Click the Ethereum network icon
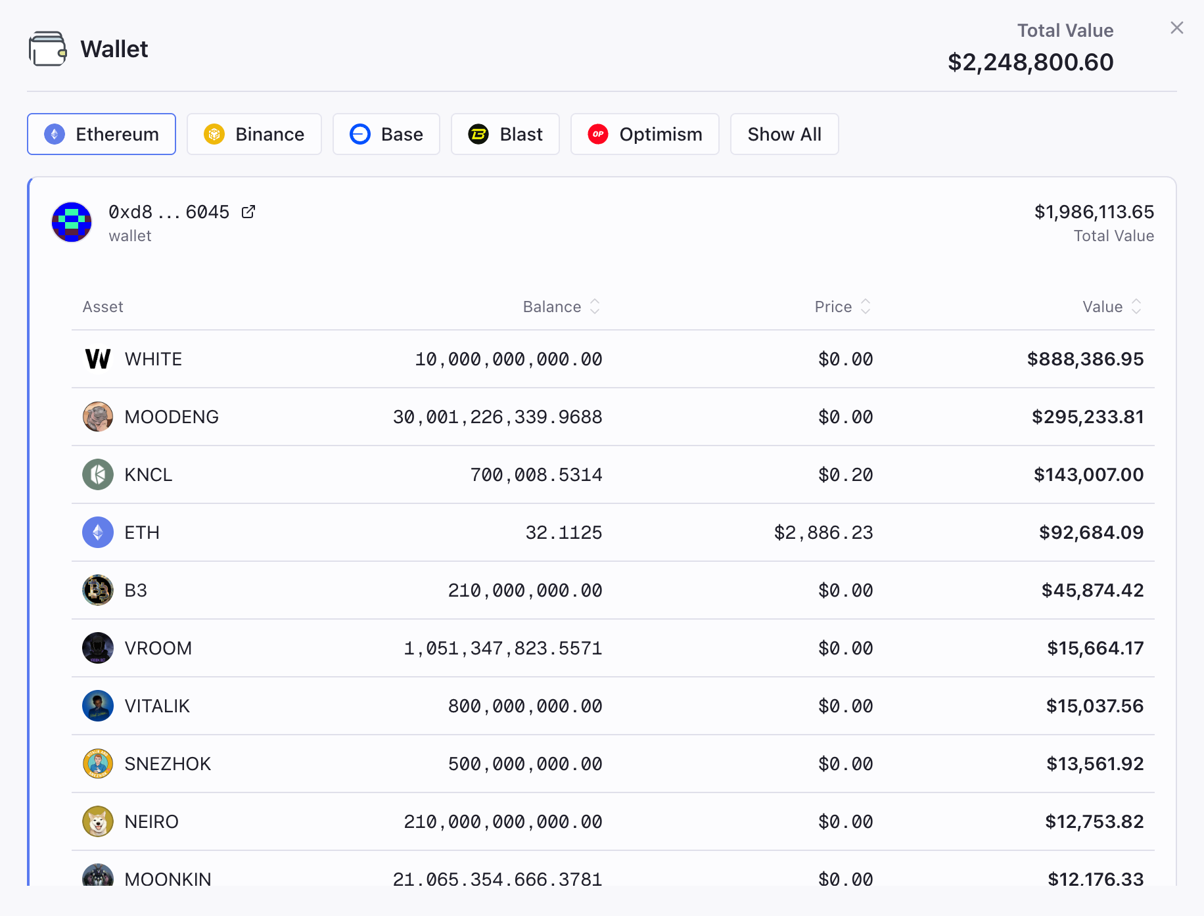Viewport: 1204px width, 916px height. [x=55, y=134]
